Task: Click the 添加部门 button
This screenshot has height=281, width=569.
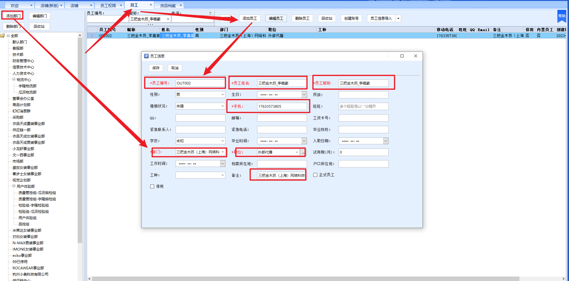Action: [13, 16]
